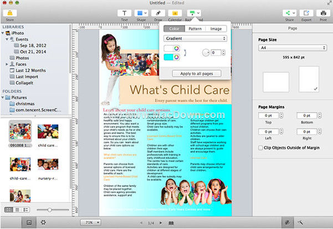This screenshot has width=333, height=229.
Task: Open the tools wrench icon at bottom right
Action: pyautogui.click(x=300, y=222)
